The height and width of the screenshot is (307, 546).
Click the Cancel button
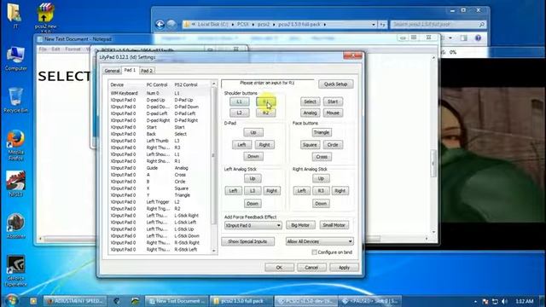(x=311, y=267)
